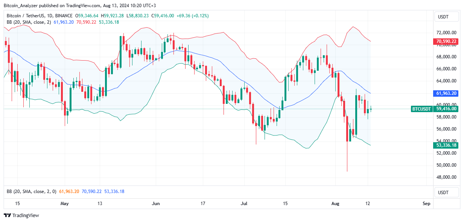Viewport: 464px width, 222px height.
Task: Open the top USDT currency dropdown
Action: (x=446, y=17)
